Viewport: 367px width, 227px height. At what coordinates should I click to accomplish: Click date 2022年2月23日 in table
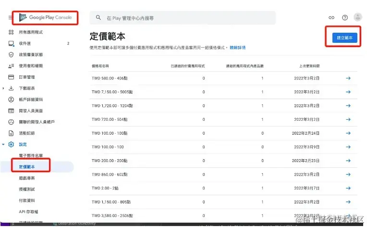pos(306,161)
